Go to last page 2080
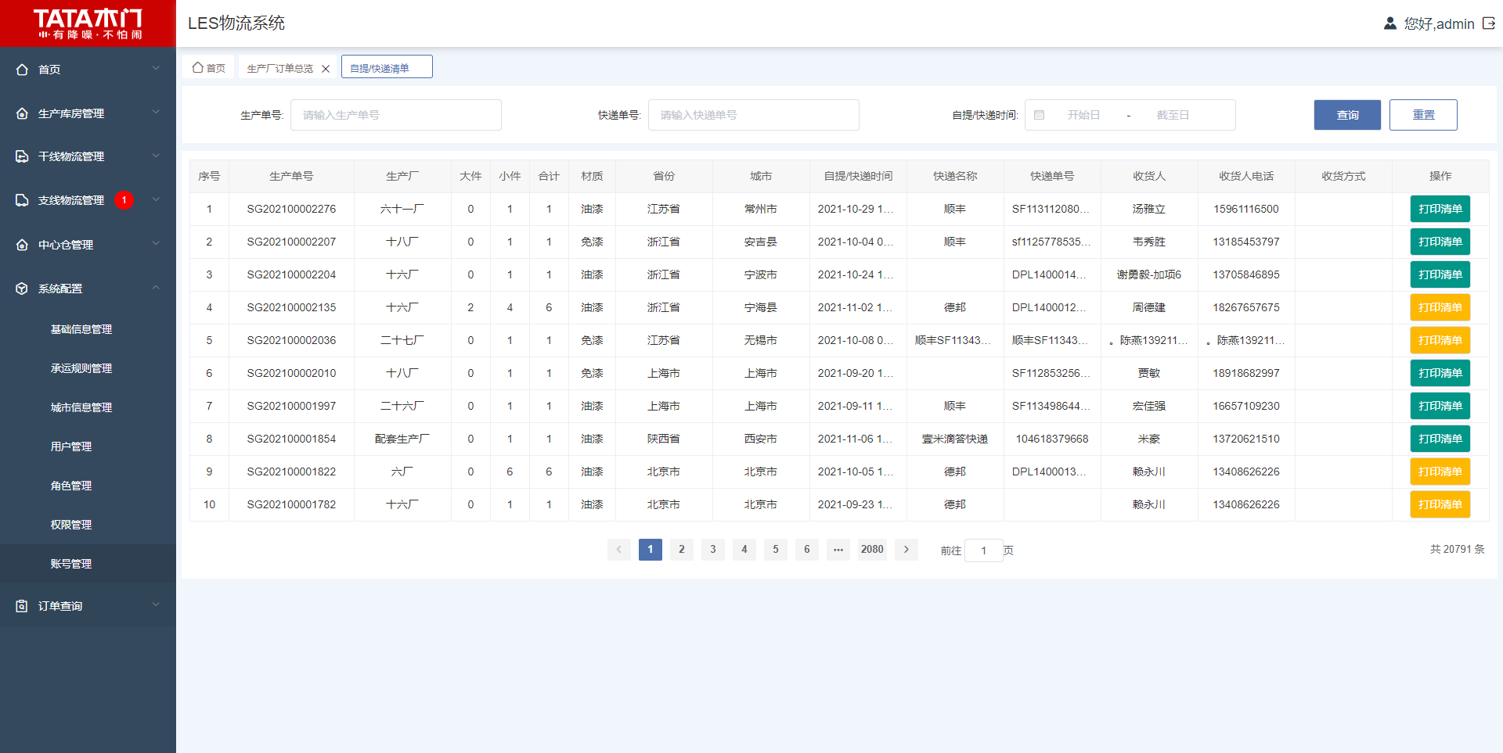 tap(872, 550)
